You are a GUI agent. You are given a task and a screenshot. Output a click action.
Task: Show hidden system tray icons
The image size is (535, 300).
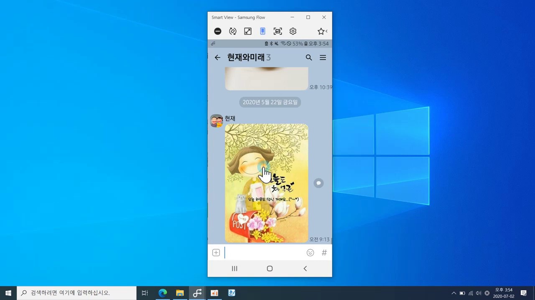454,293
